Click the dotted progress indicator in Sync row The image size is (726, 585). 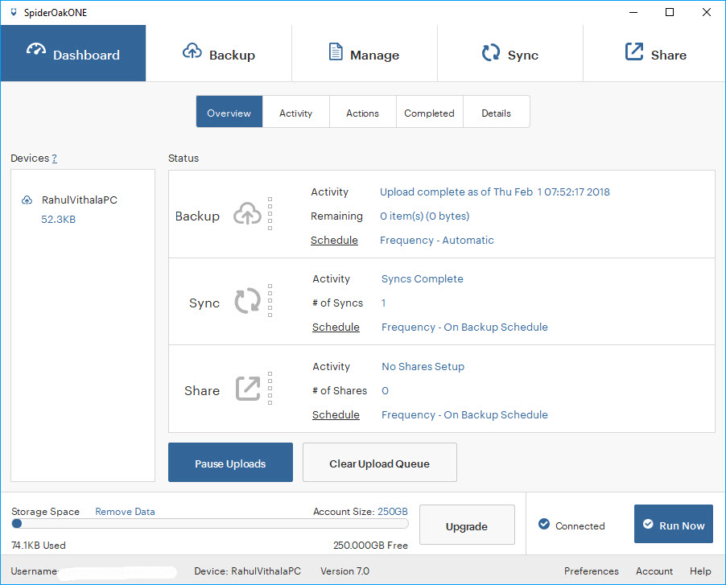270,301
